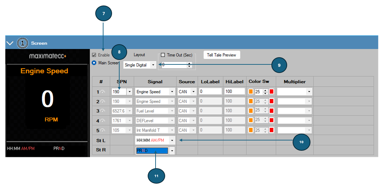
Task: Enable the Time Out (Sec) checkbox
Action: 163,55
